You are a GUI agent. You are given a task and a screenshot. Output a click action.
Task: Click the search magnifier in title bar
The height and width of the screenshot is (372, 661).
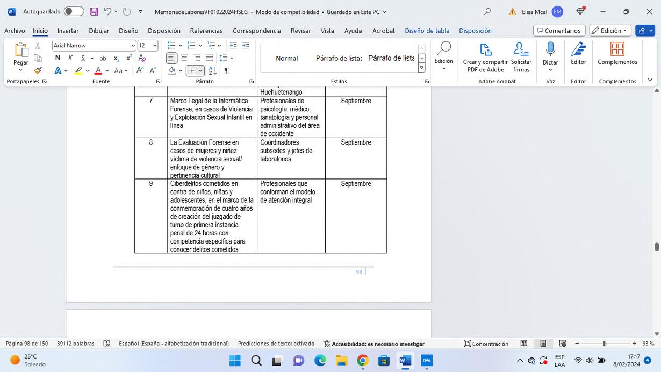tap(487, 11)
